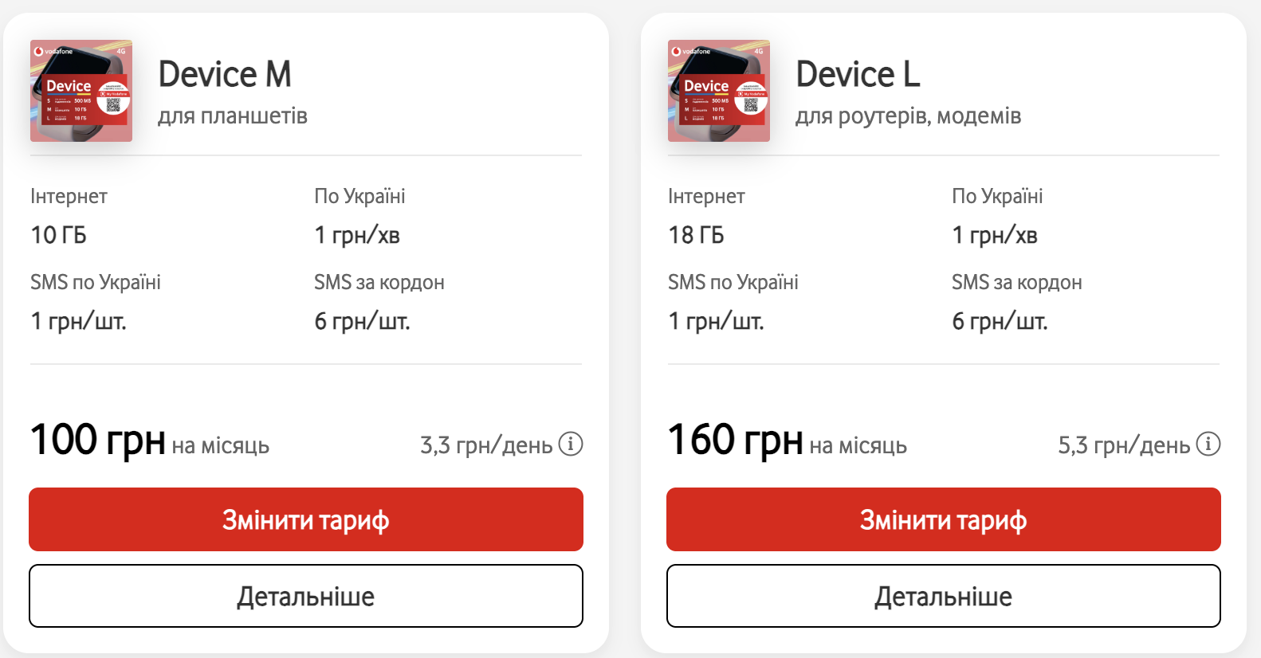The width and height of the screenshot is (1261, 658).
Task: Open Детальніше for the Device M plan
Action: click(306, 596)
